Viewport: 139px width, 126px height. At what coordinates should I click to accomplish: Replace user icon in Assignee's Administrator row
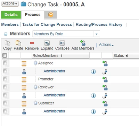[x=105, y=72]
